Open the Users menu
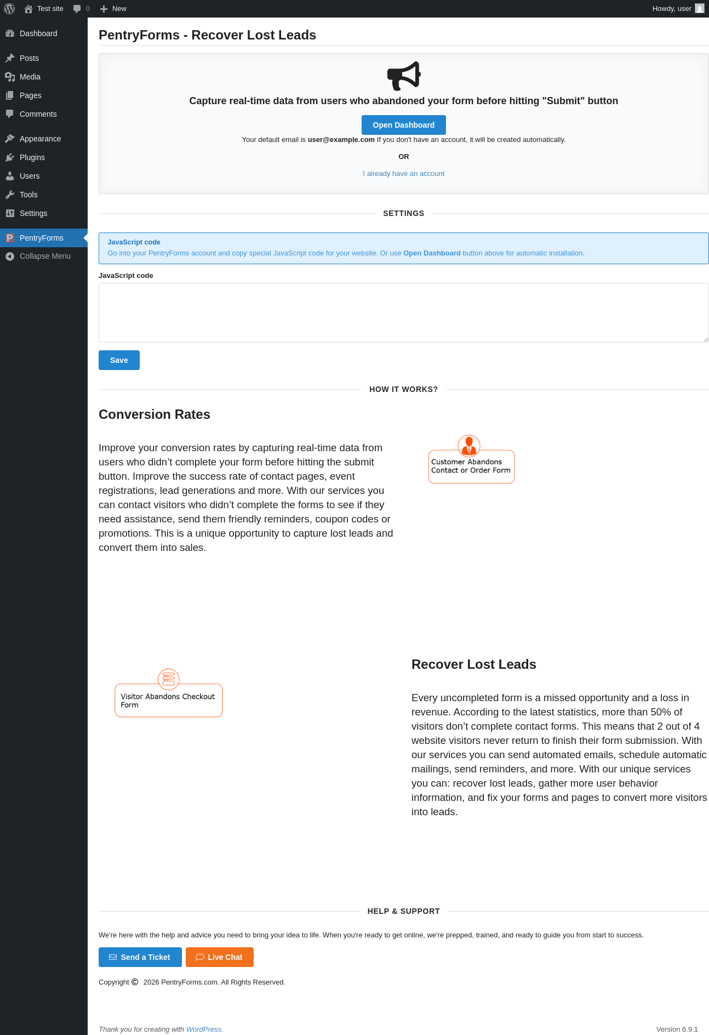 44,176
